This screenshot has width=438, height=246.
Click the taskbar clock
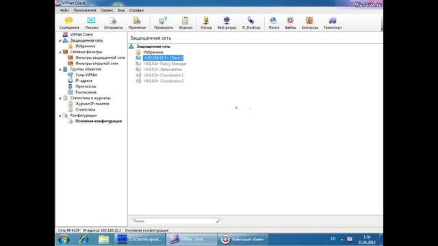[367, 240]
